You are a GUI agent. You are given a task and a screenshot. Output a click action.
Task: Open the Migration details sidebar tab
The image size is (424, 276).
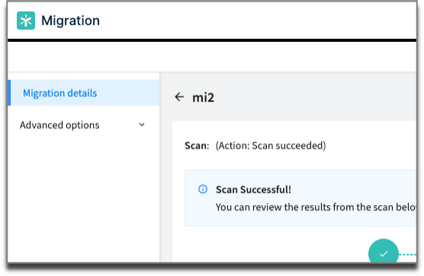click(84, 93)
